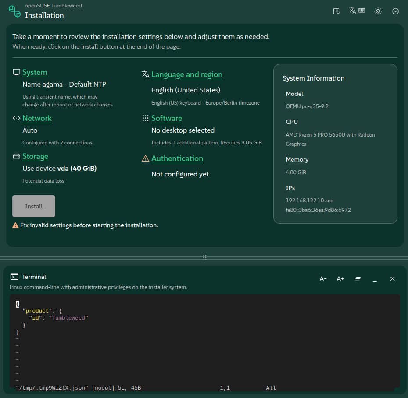Toggle the light/dark theme sun icon
The image size is (408, 398).
(378, 11)
